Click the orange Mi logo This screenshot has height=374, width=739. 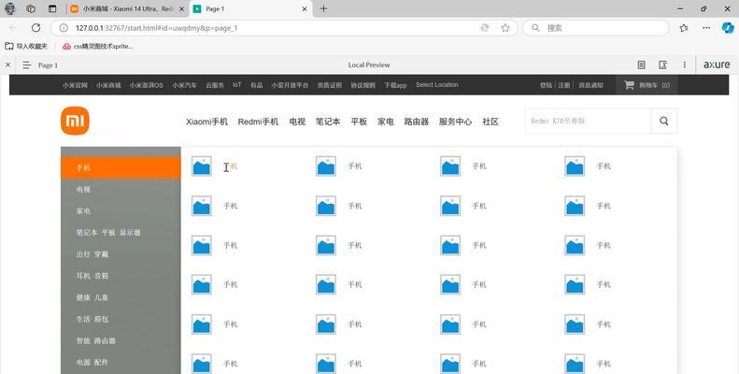click(75, 121)
